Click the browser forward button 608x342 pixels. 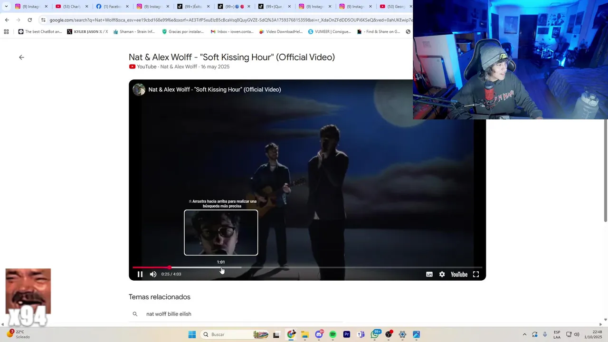coord(18,20)
